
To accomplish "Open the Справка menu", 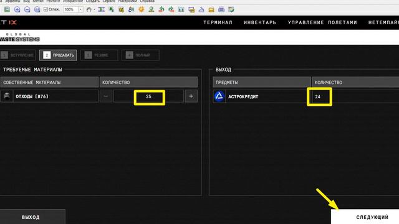I will pyautogui.click(x=147, y=1).
